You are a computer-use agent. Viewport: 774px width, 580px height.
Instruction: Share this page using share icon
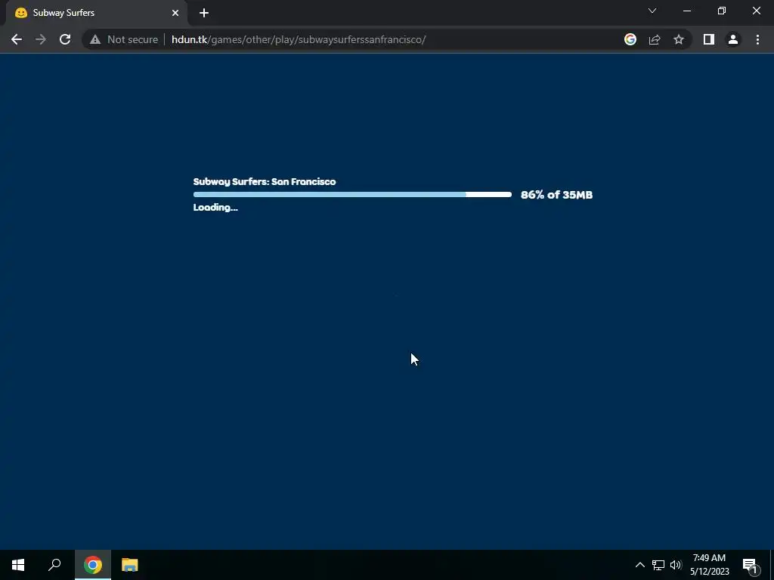[655, 39]
